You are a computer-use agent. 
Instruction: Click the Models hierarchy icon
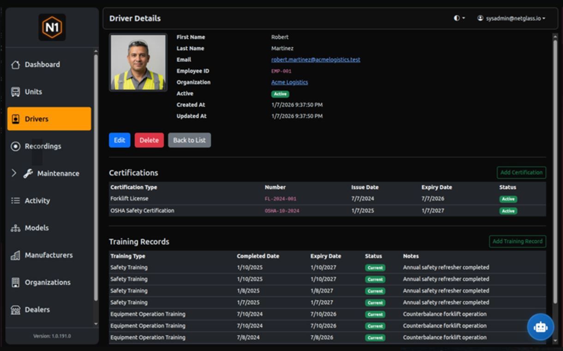pyautogui.click(x=16, y=228)
